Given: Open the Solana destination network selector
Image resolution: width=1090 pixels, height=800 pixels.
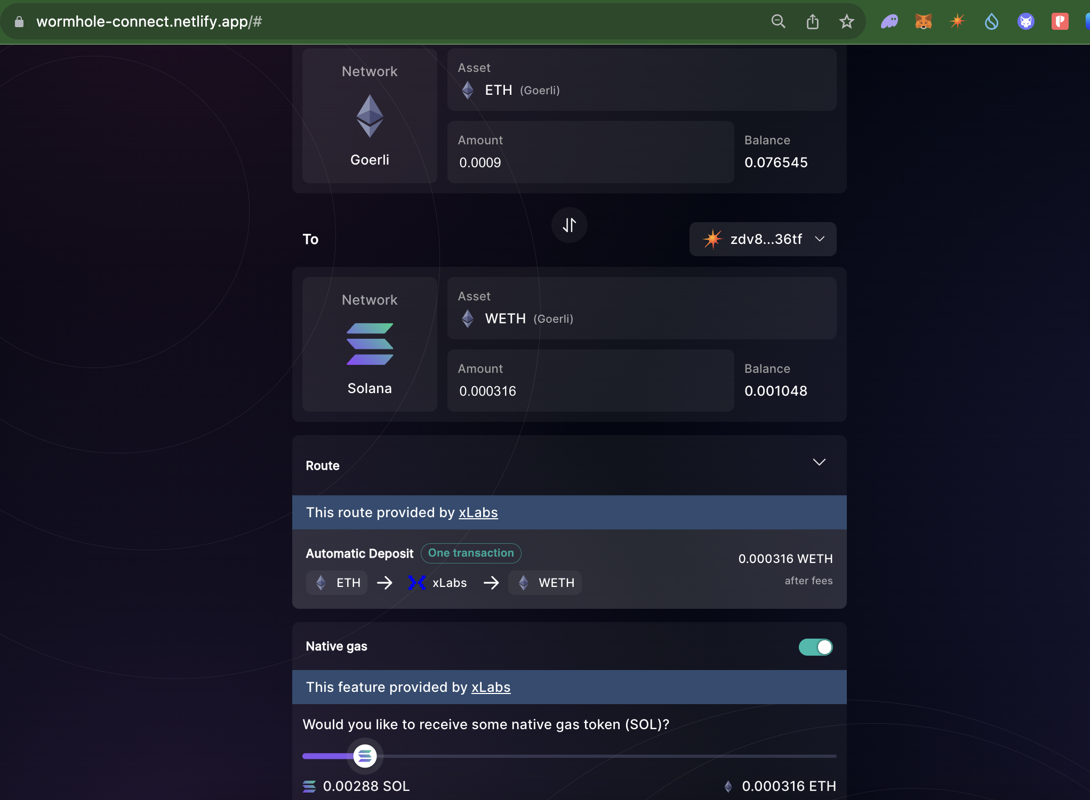Looking at the screenshot, I should click(x=370, y=345).
